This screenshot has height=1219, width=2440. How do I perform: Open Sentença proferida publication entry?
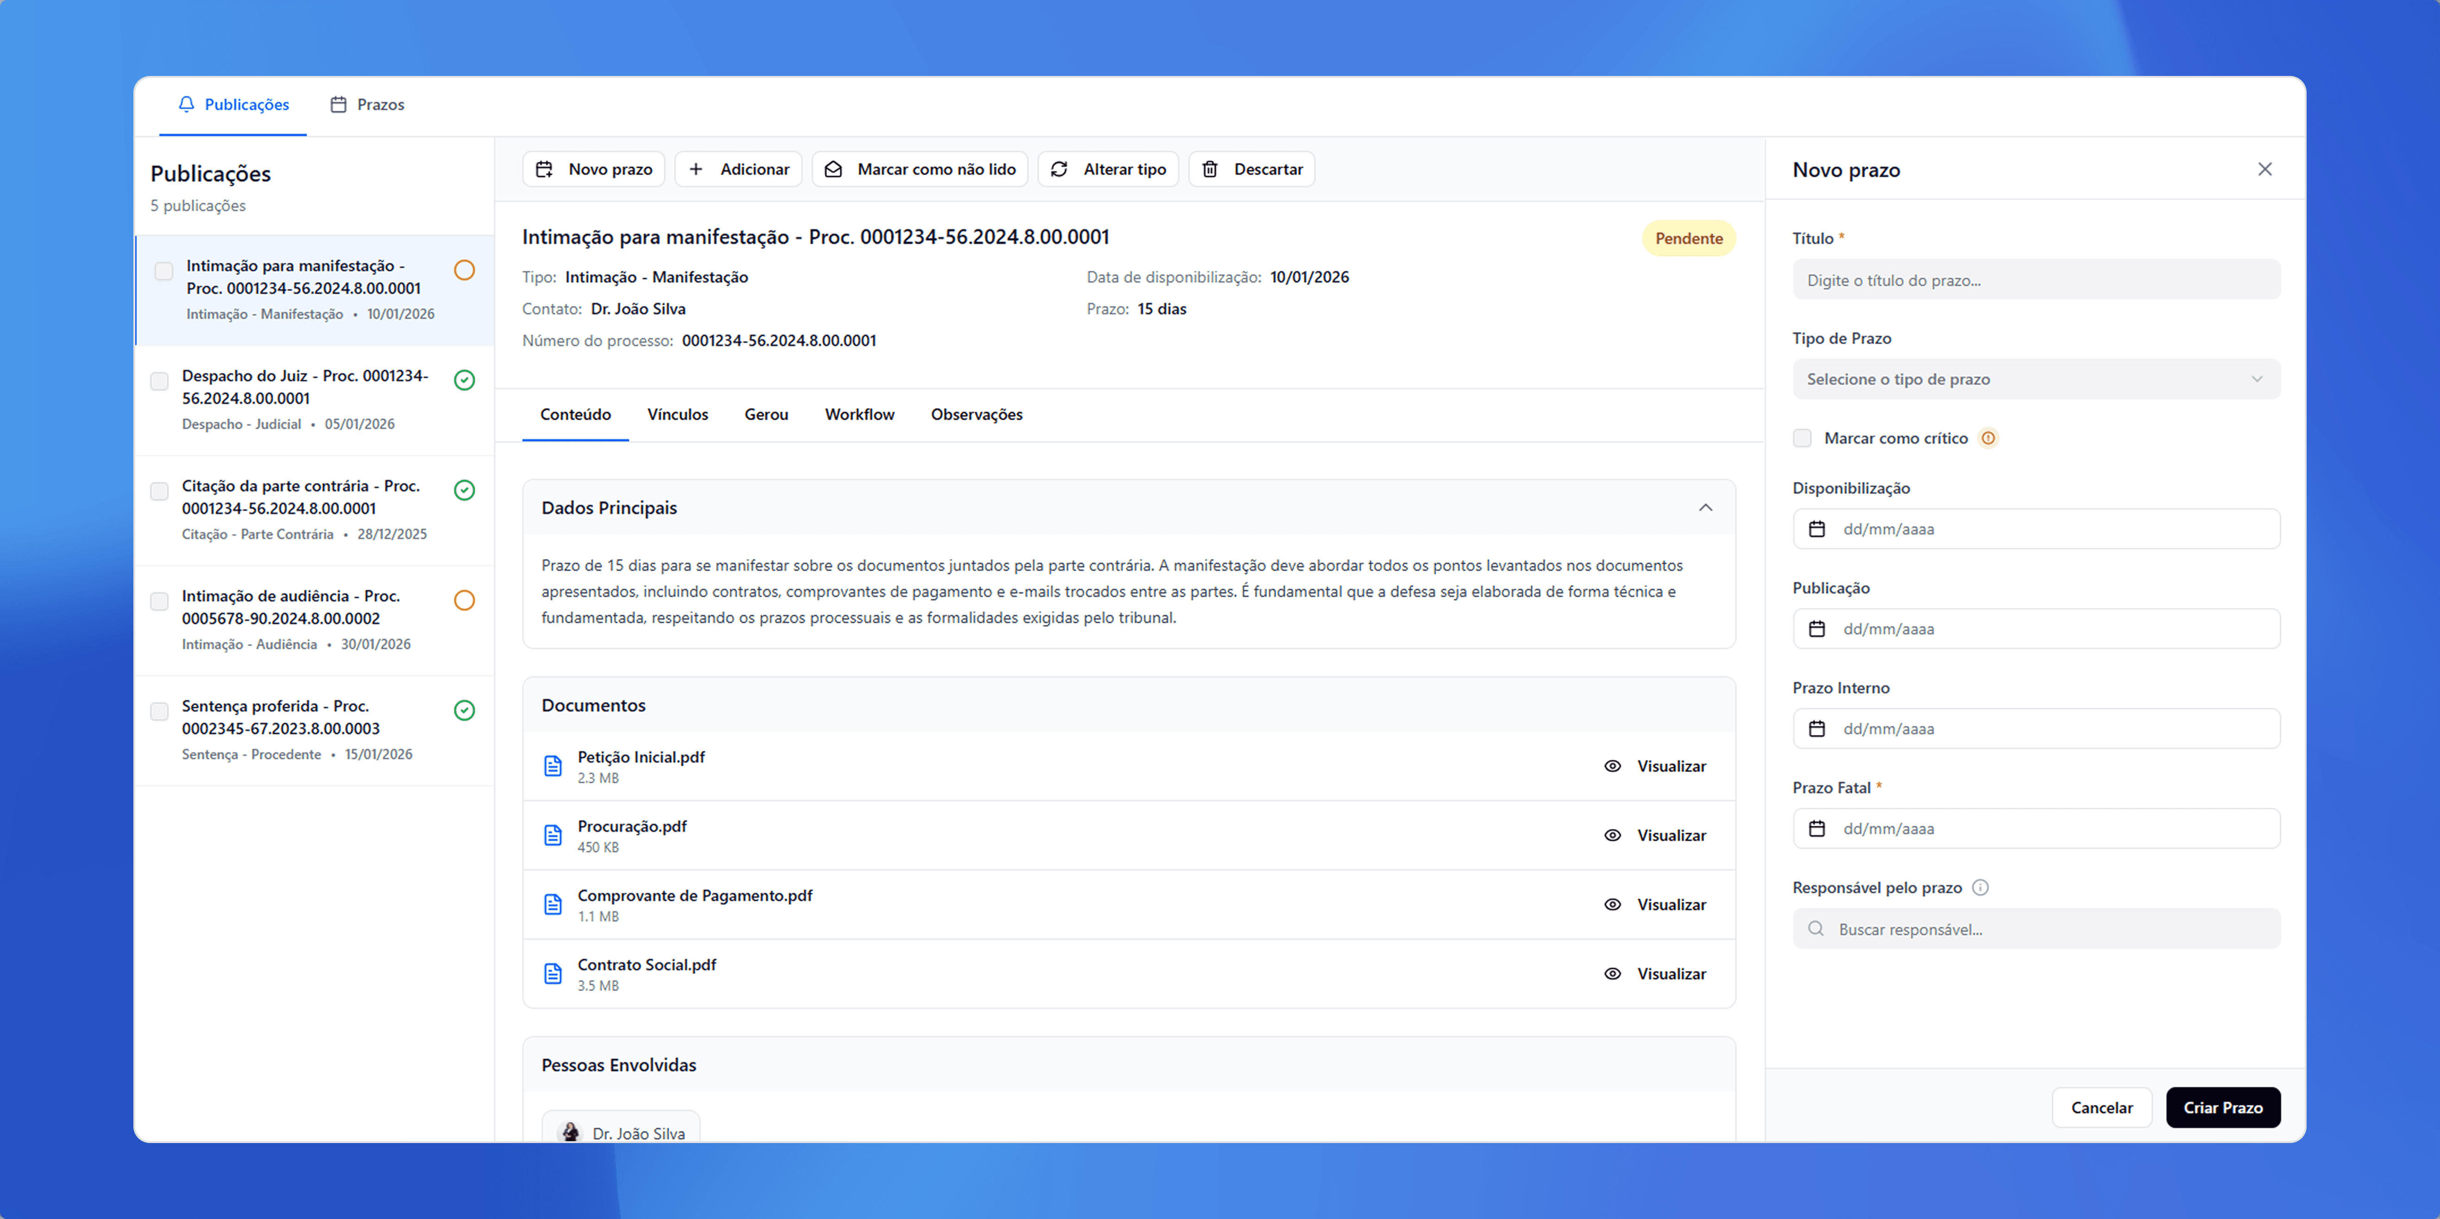[314, 730]
